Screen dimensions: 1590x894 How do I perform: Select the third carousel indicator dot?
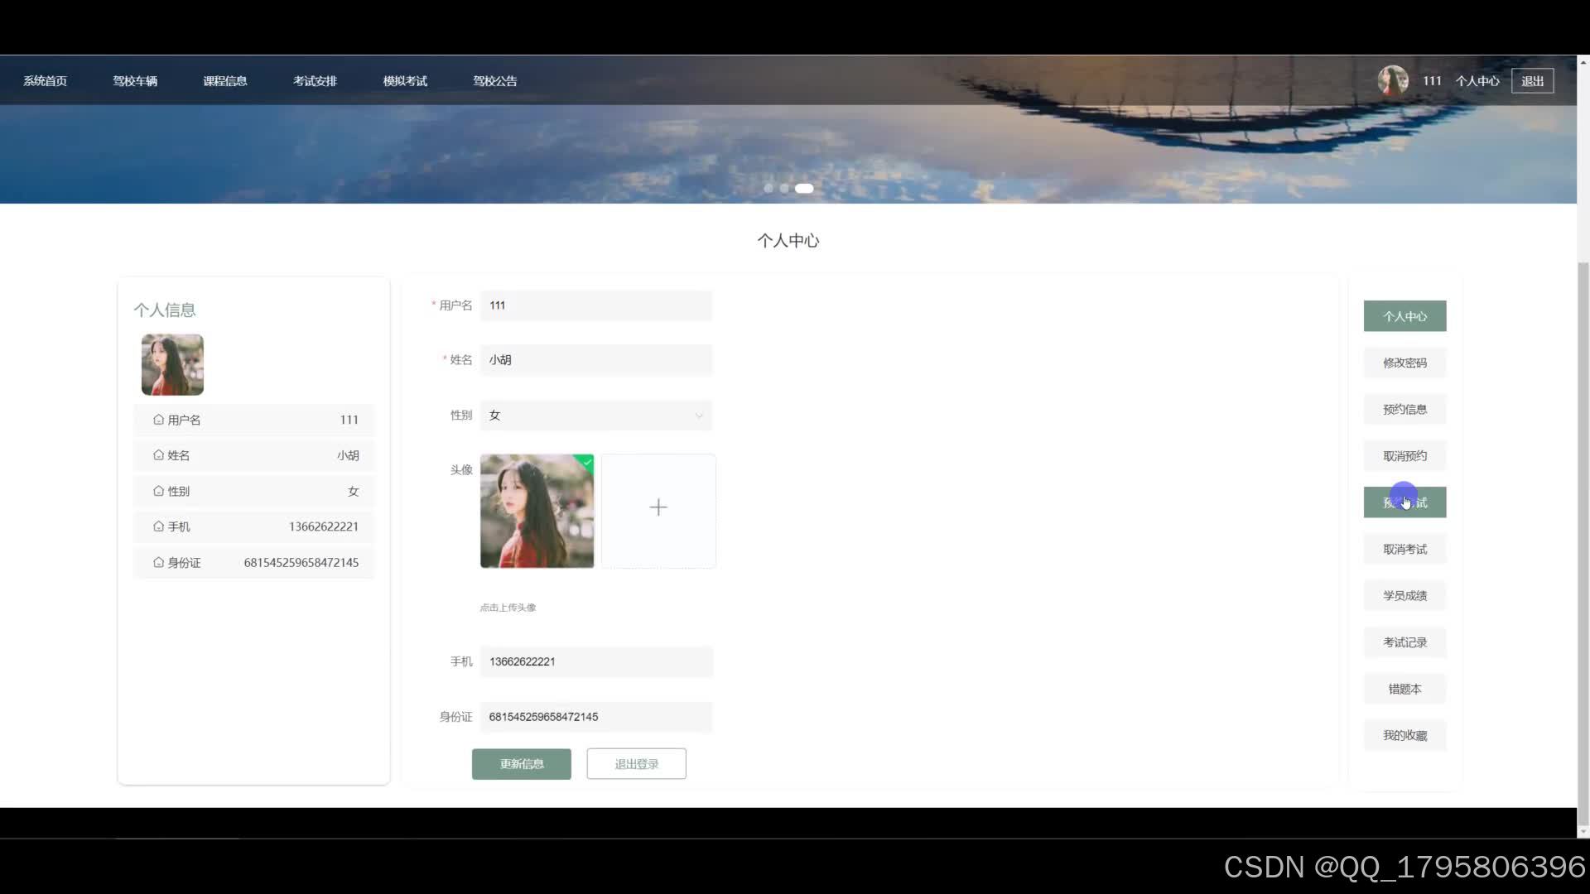(804, 188)
